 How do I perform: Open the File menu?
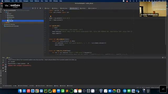[13, 1]
